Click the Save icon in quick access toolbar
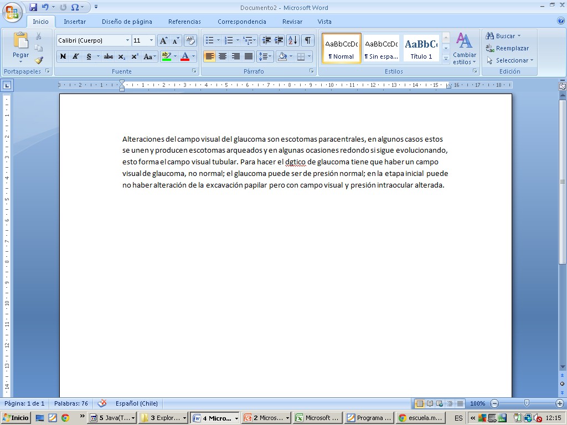 click(x=33, y=7)
